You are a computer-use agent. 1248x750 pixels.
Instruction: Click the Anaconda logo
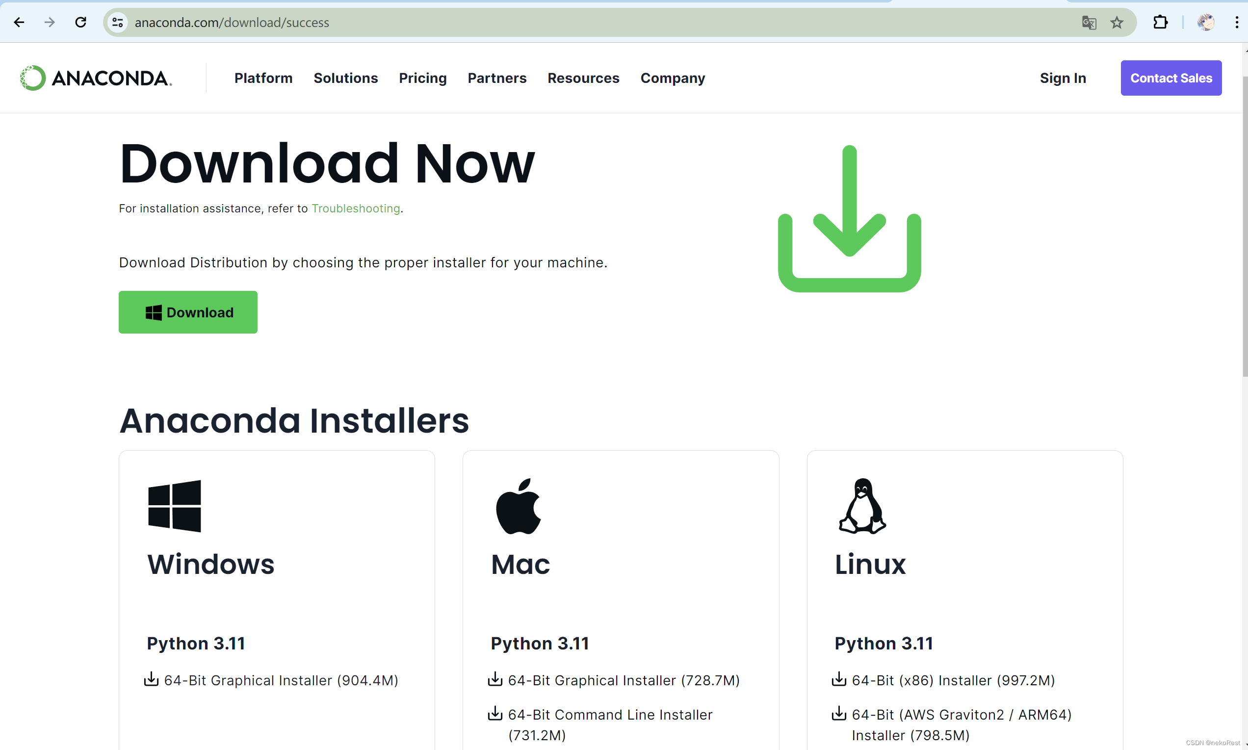(x=96, y=78)
